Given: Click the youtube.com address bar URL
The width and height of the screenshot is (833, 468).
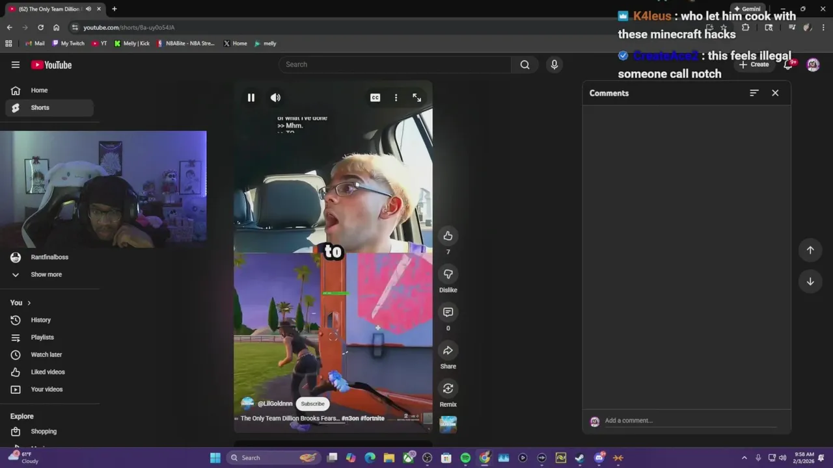Looking at the screenshot, I should pyautogui.click(x=129, y=27).
